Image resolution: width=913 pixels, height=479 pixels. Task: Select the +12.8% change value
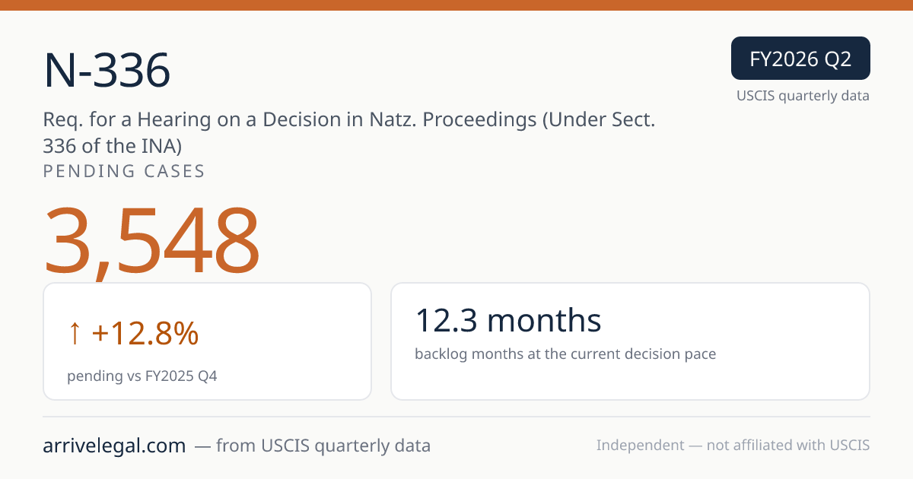pyautogui.click(x=145, y=334)
